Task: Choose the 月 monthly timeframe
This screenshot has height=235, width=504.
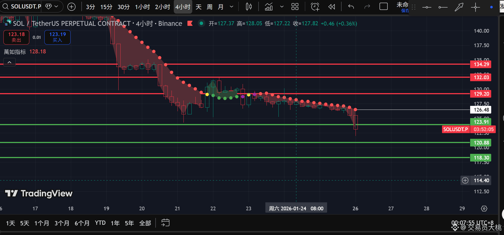Action: (x=220, y=7)
